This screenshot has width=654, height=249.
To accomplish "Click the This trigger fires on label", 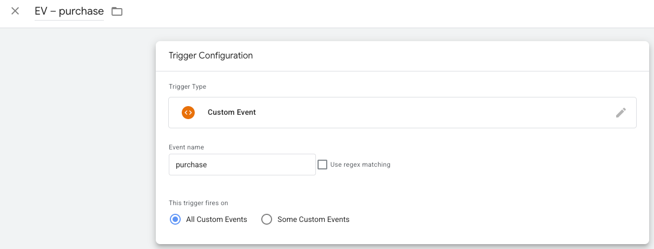I will 198,203.
